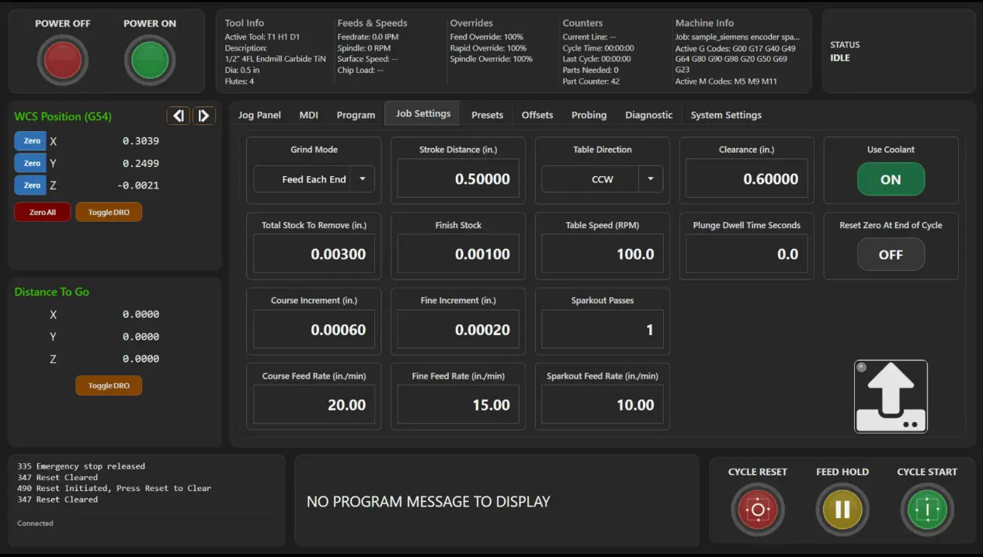Screen dimensions: 983x557
Task: Zero the X axis
Action: 32,141
